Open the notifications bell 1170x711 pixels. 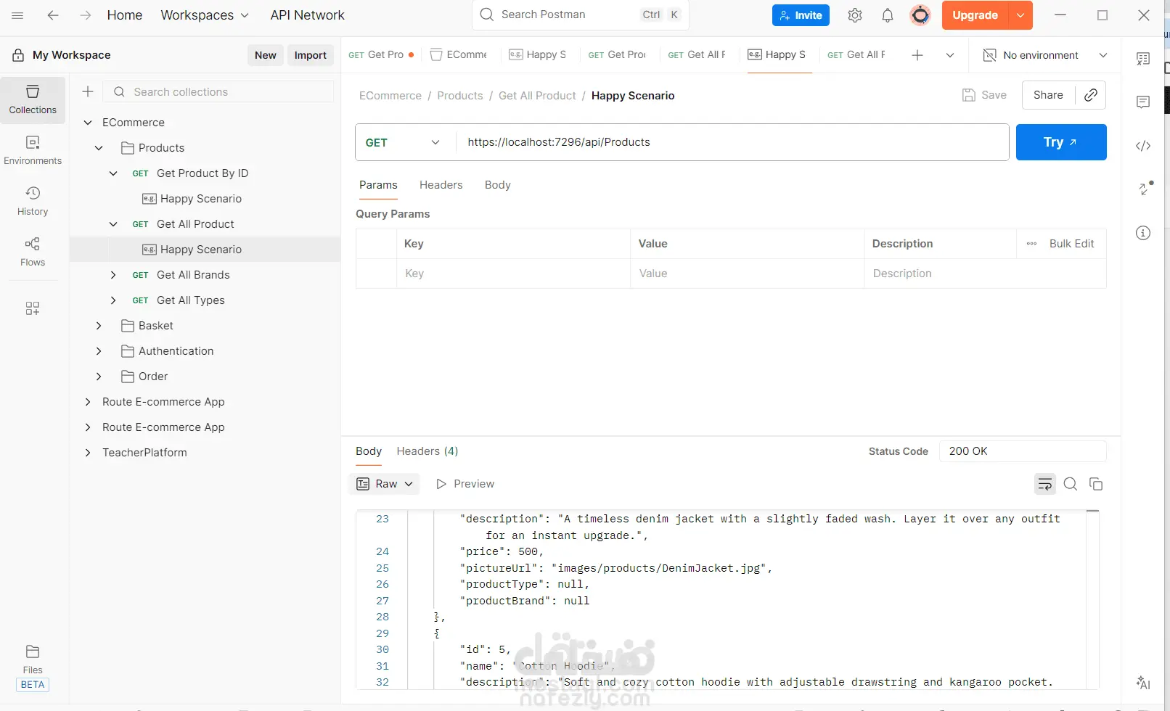(888, 15)
